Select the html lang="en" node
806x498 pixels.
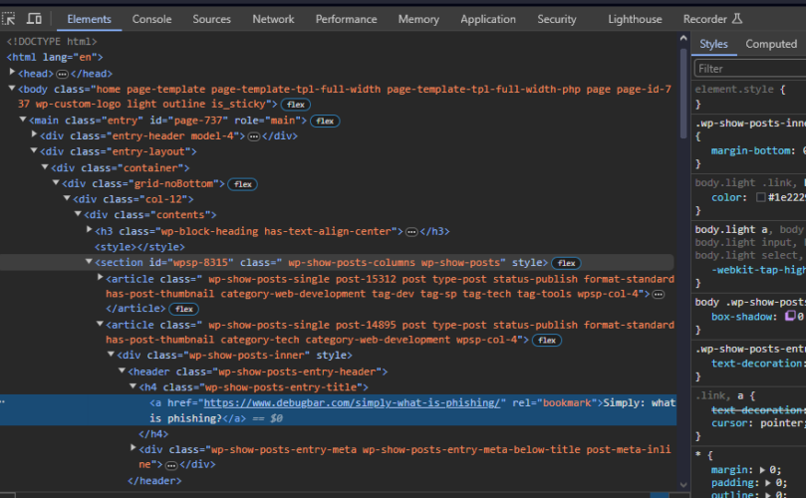click(55, 57)
